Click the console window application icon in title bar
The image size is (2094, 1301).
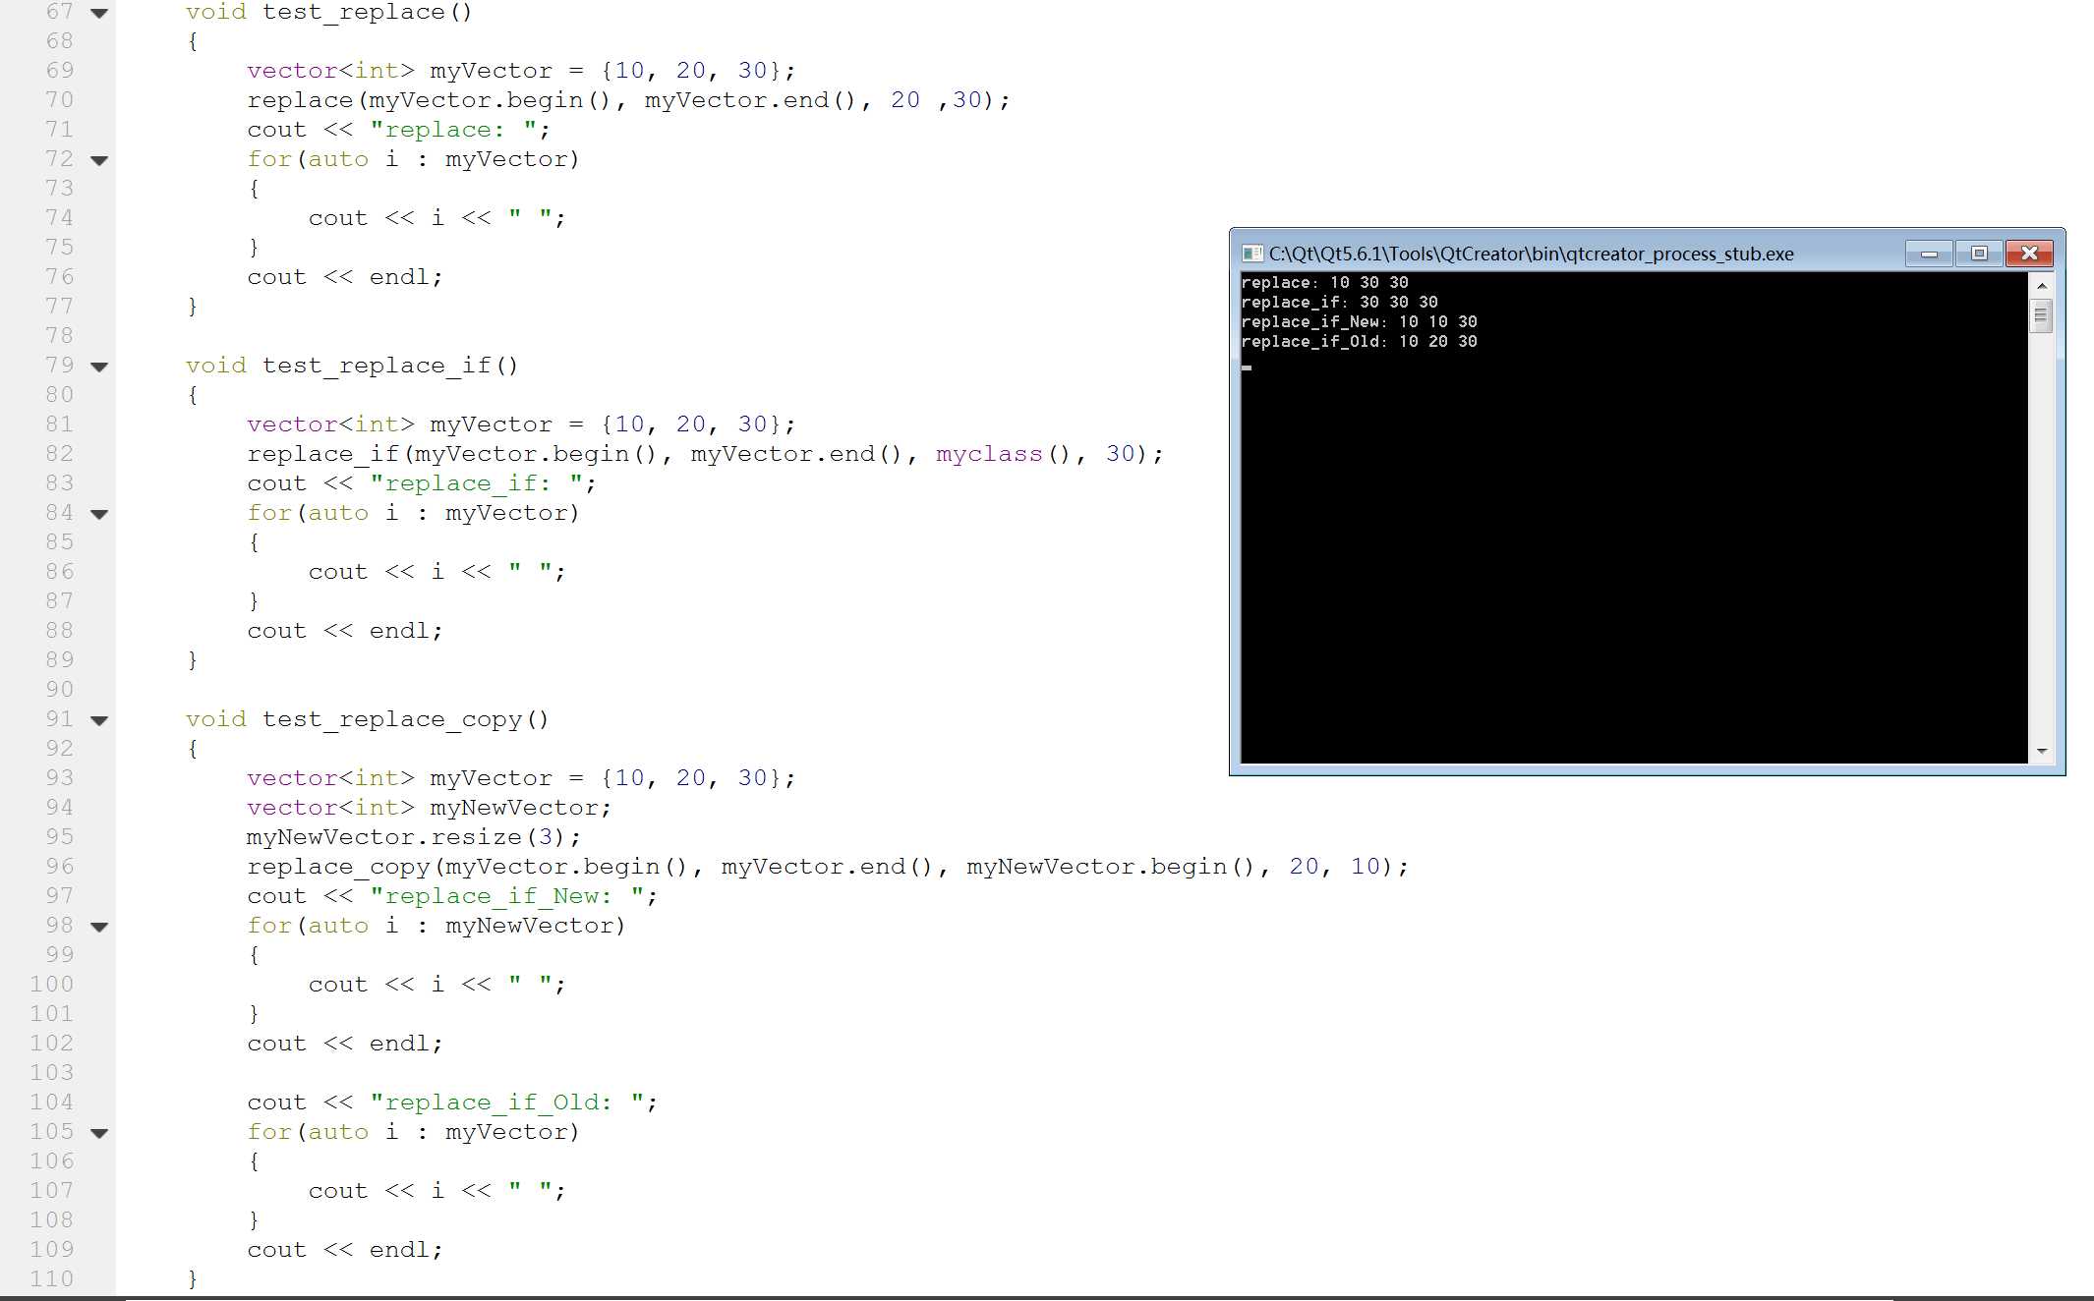click(x=1251, y=254)
